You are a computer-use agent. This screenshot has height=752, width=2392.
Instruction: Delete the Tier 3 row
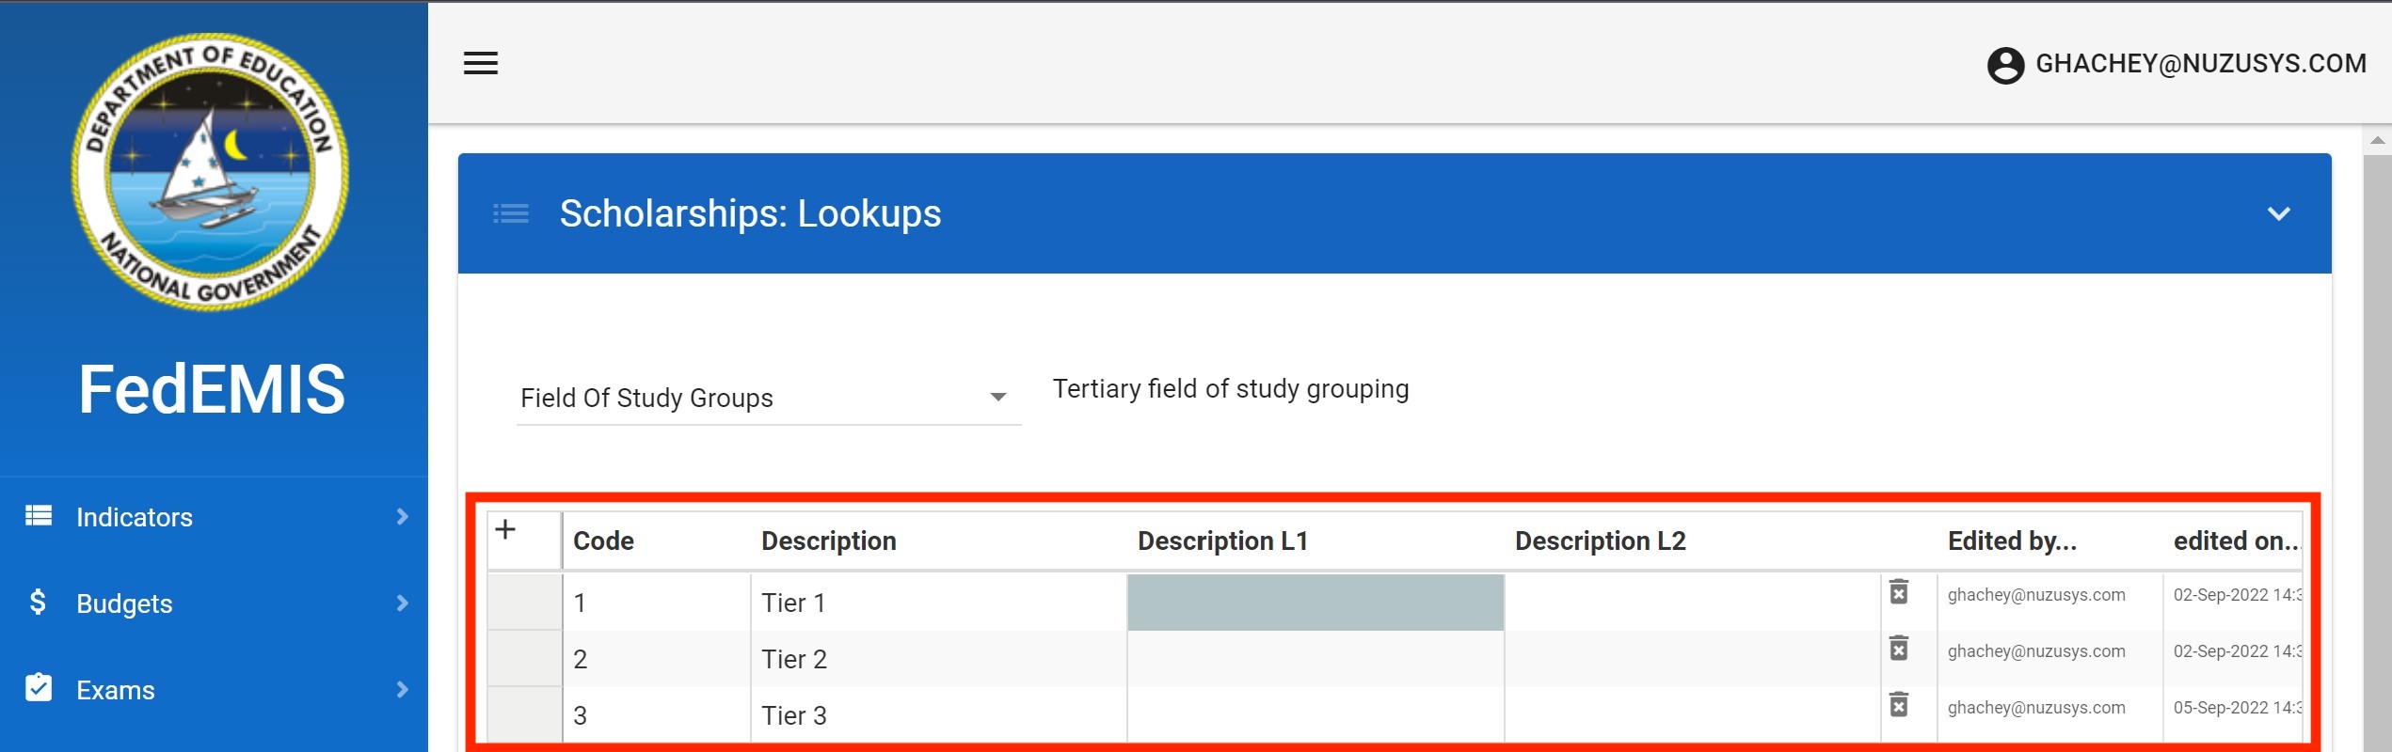coord(1899,705)
